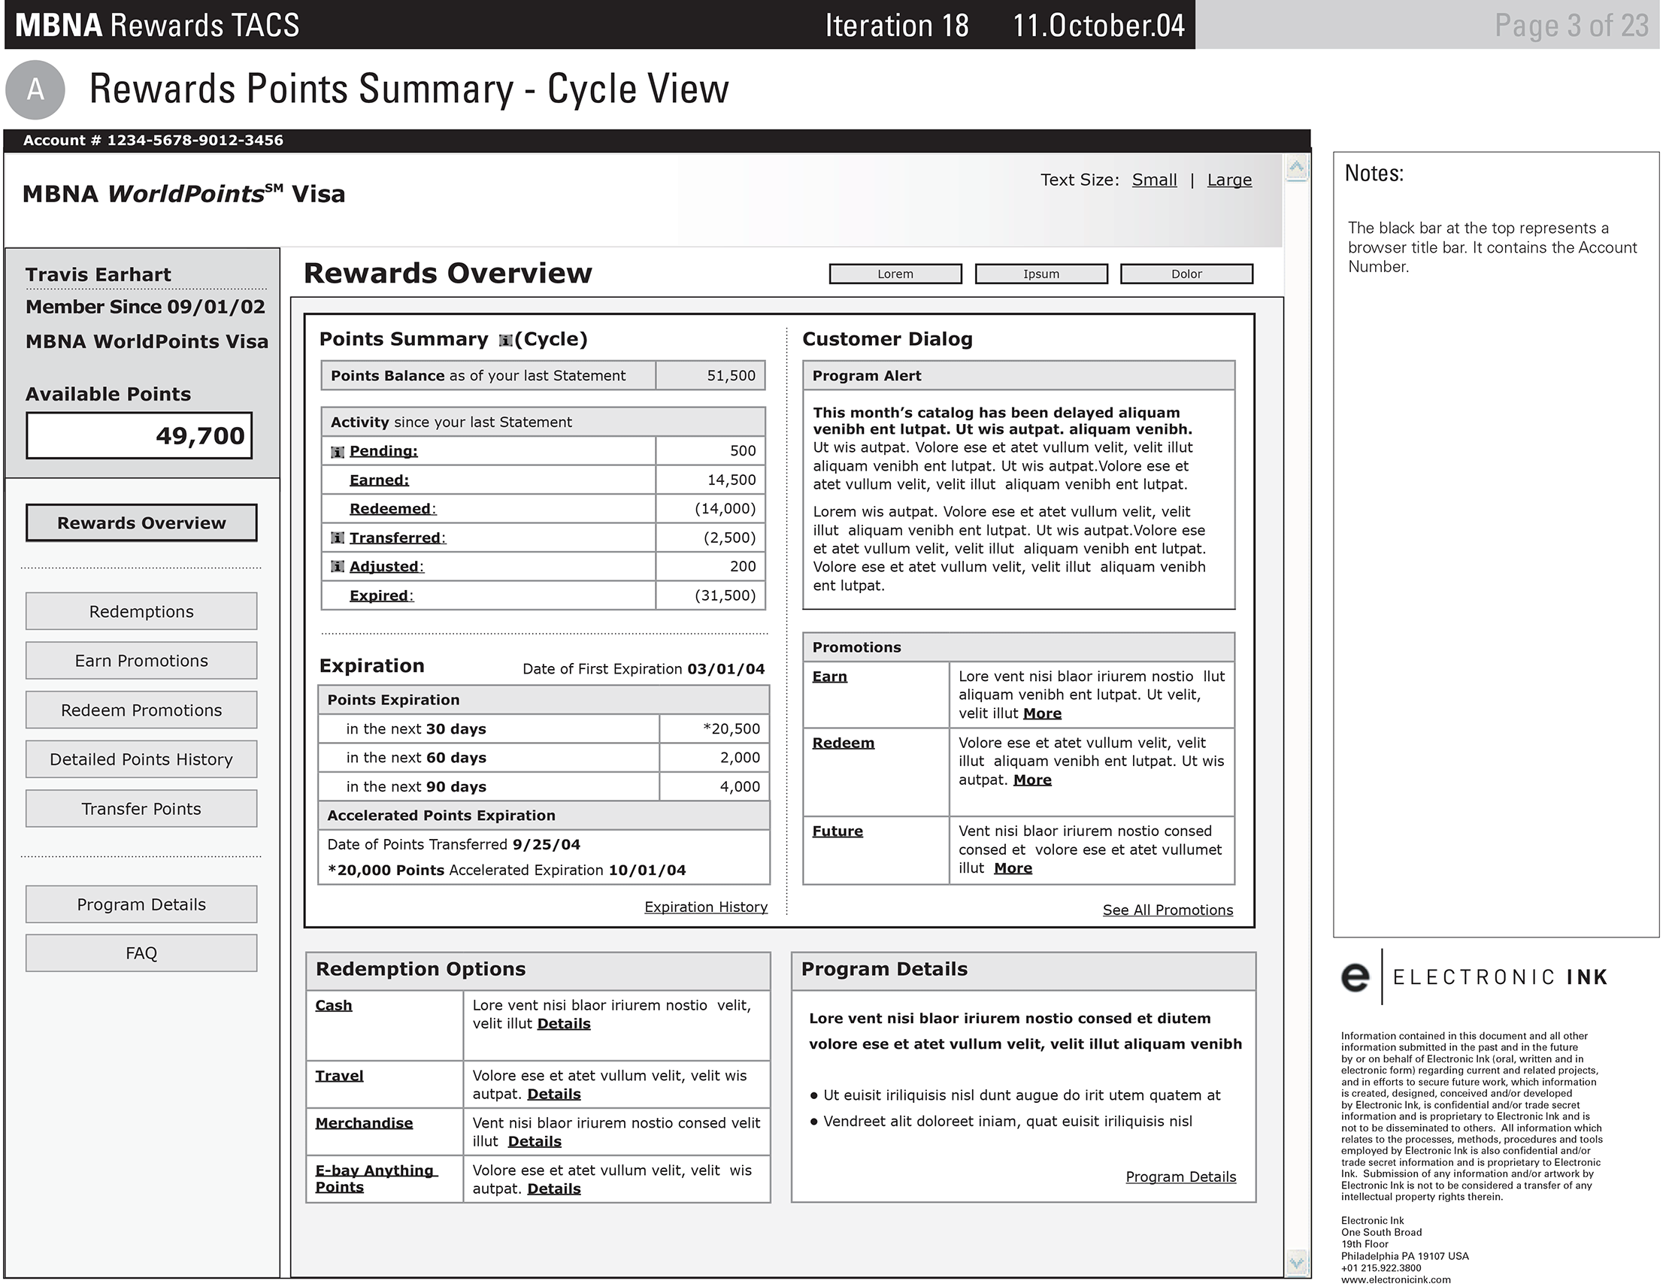Click More in the Future promotion text
Screen dimensions: 1669x1287
[1013, 868]
